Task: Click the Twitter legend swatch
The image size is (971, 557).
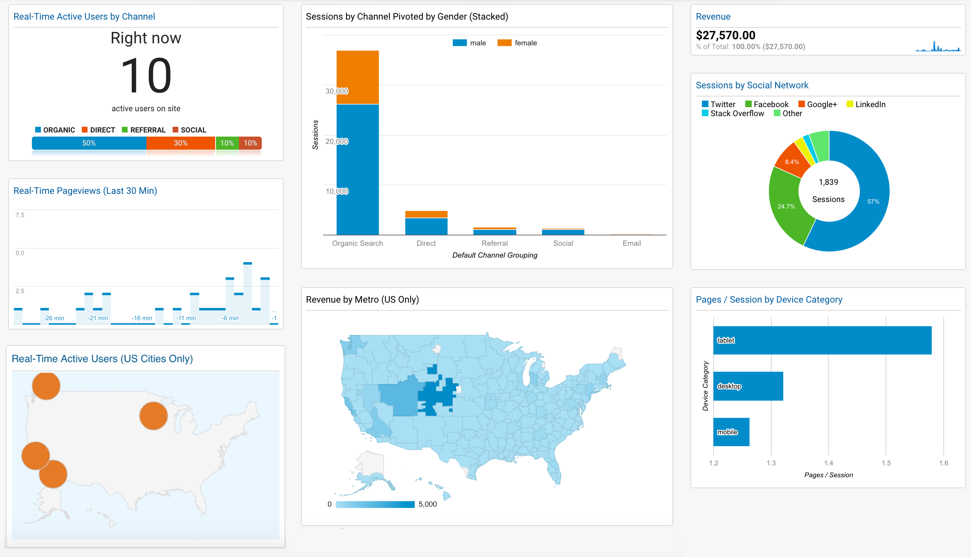Action: tap(705, 104)
